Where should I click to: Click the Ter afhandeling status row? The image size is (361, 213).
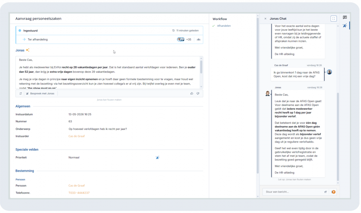pyautogui.click(x=109, y=39)
